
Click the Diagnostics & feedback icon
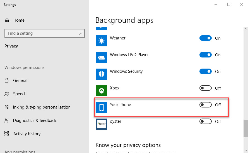[x=7, y=121]
